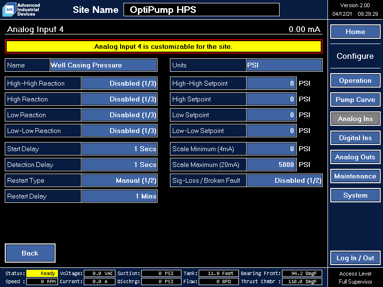Go to Pump Curve settings

(x=355, y=99)
